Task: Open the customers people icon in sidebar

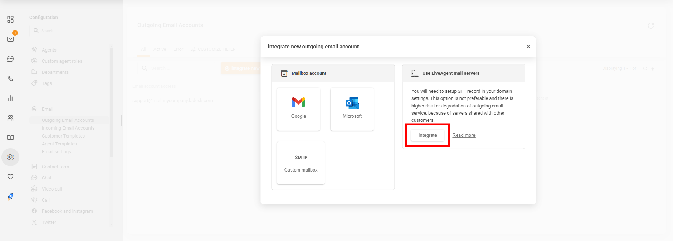Action: (x=10, y=118)
